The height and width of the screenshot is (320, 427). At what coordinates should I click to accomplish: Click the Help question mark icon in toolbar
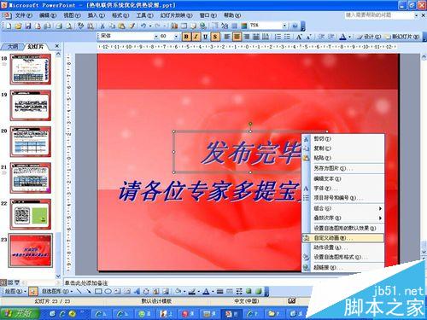pyautogui.click(x=295, y=26)
